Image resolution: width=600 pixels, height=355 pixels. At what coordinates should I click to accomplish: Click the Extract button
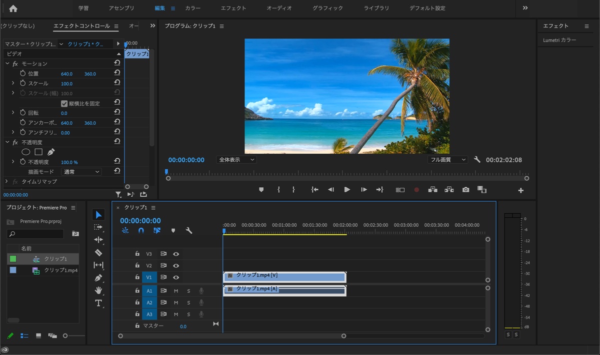pyautogui.click(x=449, y=190)
